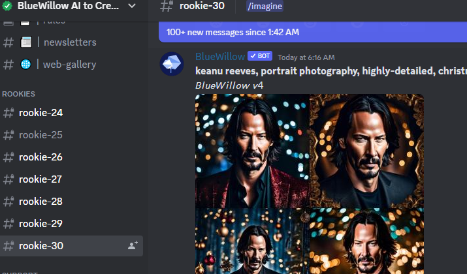Open the BlueWillow bot avatar
Image resolution: width=467 pixels, height=274 pixels.
[x=172, y=64]
